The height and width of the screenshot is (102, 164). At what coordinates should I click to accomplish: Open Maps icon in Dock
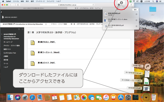click(x=77, y=98)
